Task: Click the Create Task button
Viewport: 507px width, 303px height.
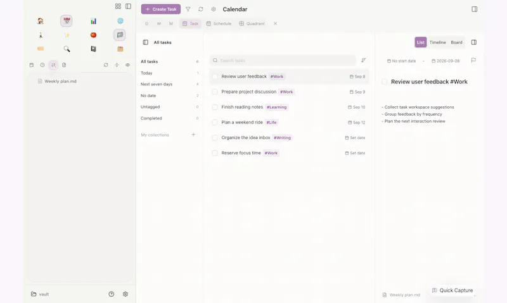Action: pos(161,9)
